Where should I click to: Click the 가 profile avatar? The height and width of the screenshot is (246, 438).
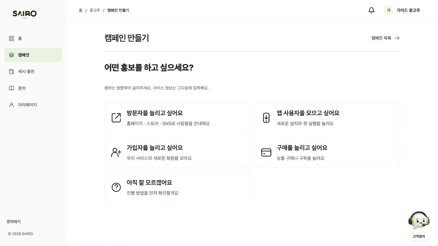pos(389,10)
